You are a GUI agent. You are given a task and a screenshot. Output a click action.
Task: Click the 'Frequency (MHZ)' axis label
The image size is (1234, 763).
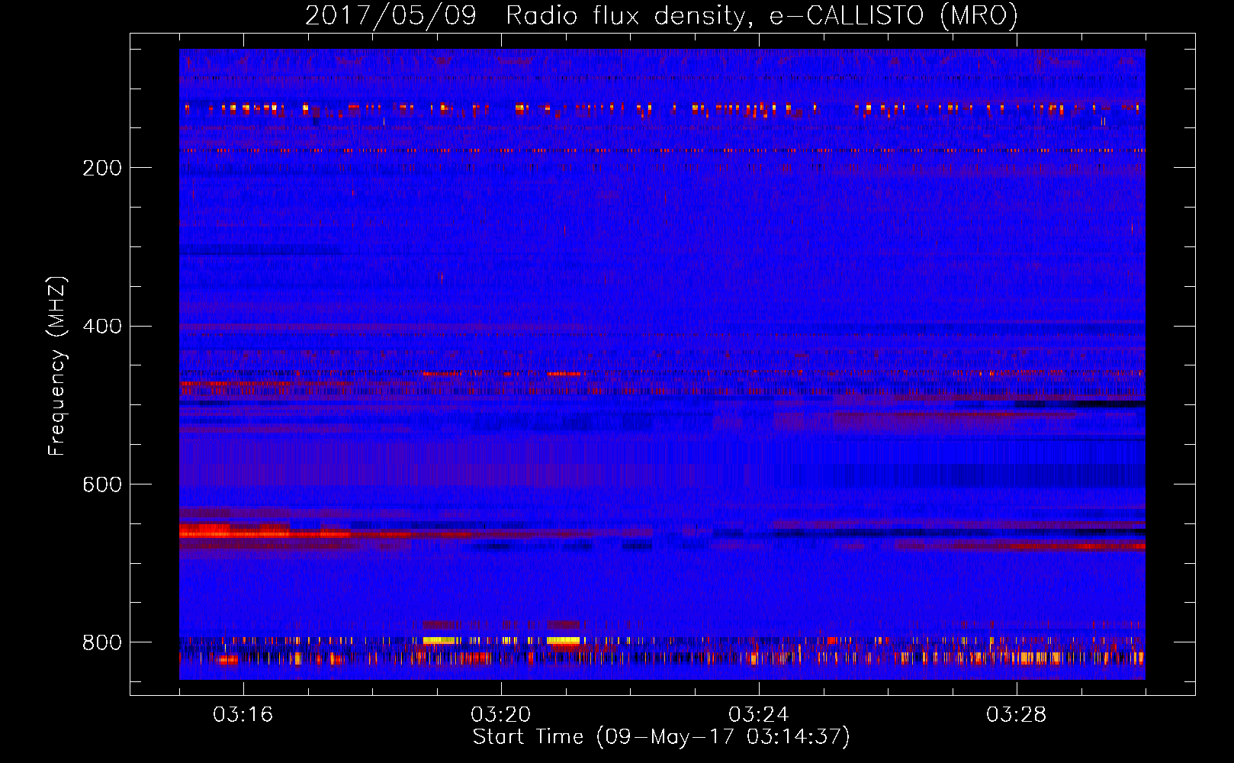[x=56, y=365]
